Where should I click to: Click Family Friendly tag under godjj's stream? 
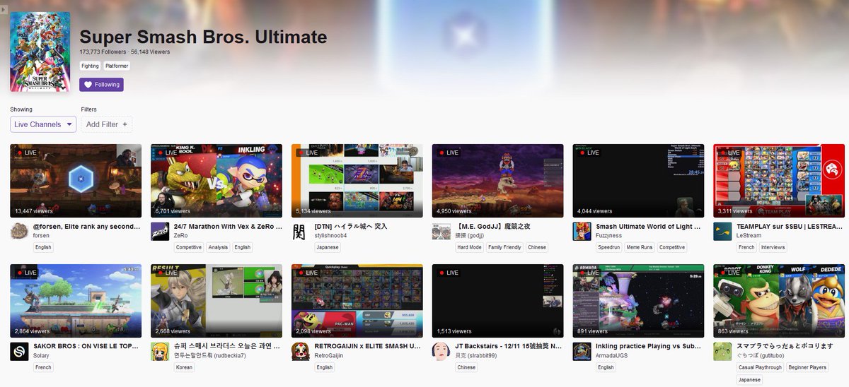[x=505, y=247]
